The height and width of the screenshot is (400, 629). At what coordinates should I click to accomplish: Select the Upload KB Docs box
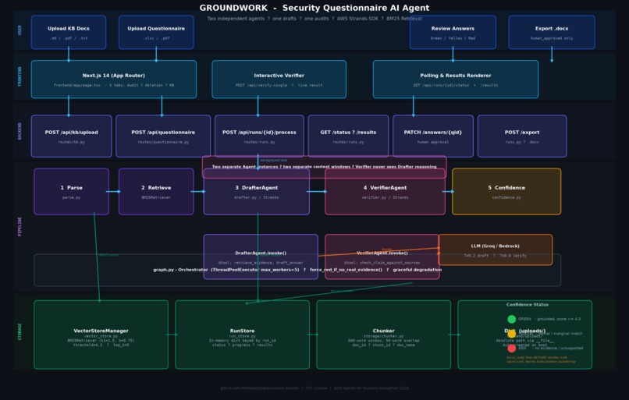69,33
